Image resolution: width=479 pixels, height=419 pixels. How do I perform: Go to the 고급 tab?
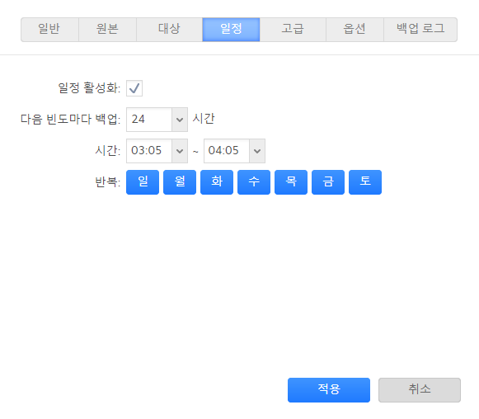293,30
